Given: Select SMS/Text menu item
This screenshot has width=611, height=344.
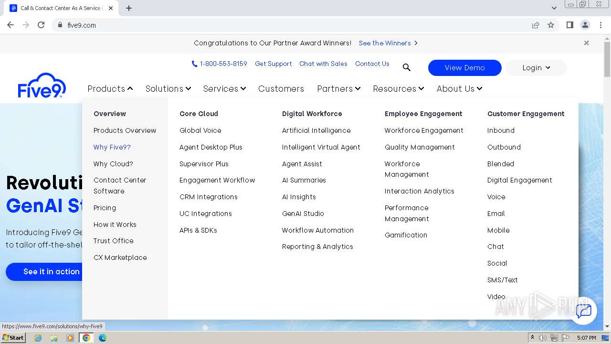Looking at the screenshot, I should (x=503, y=280).
